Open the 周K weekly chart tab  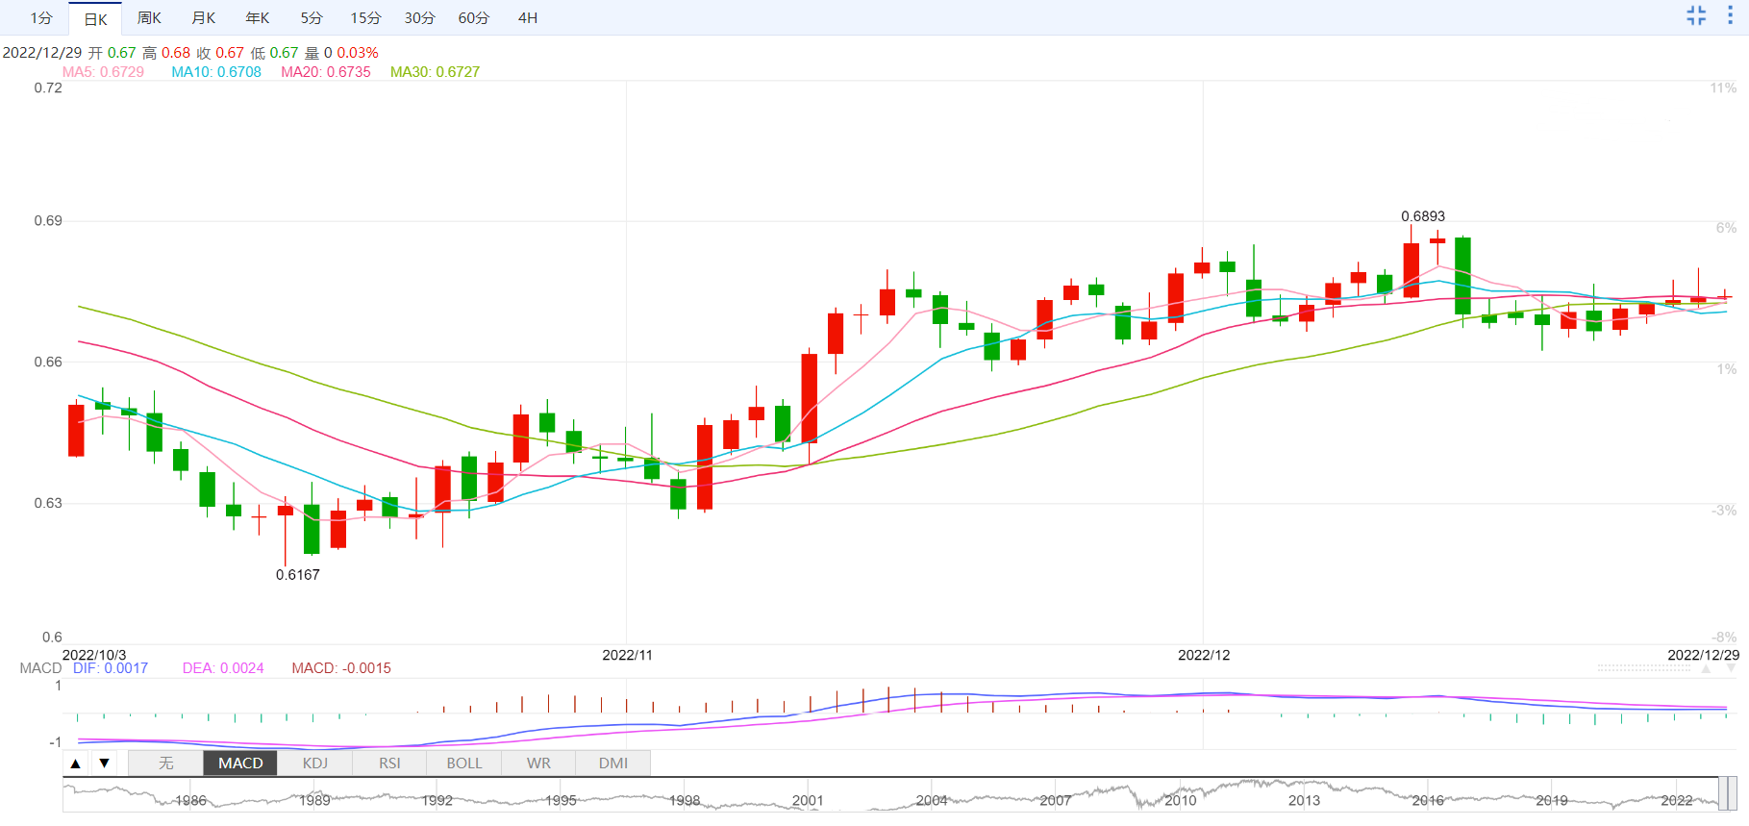tap(149, 18)
